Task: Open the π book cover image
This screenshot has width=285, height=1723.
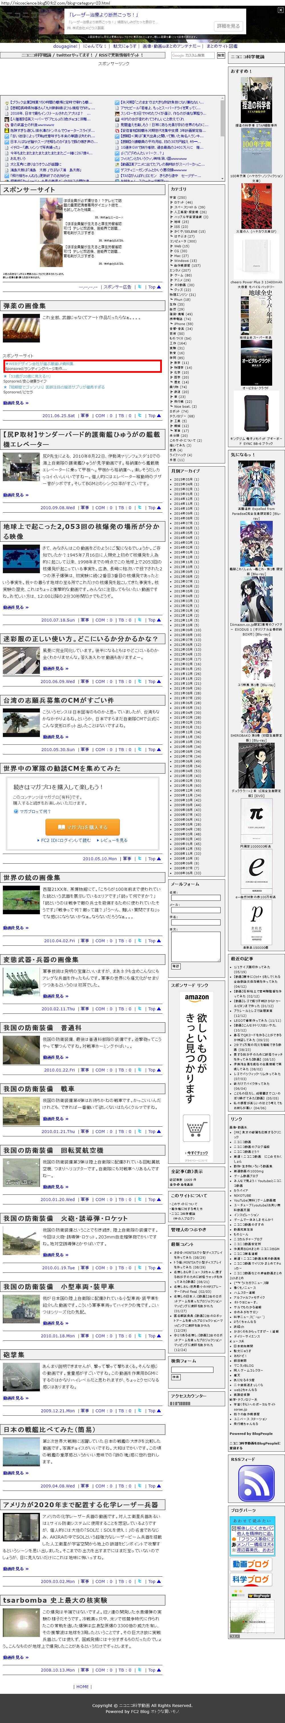Action: tap(256, 813)
